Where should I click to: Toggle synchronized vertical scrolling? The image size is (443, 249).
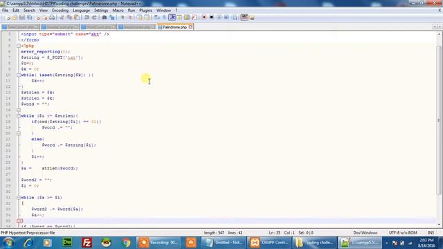tap(139, 17)
